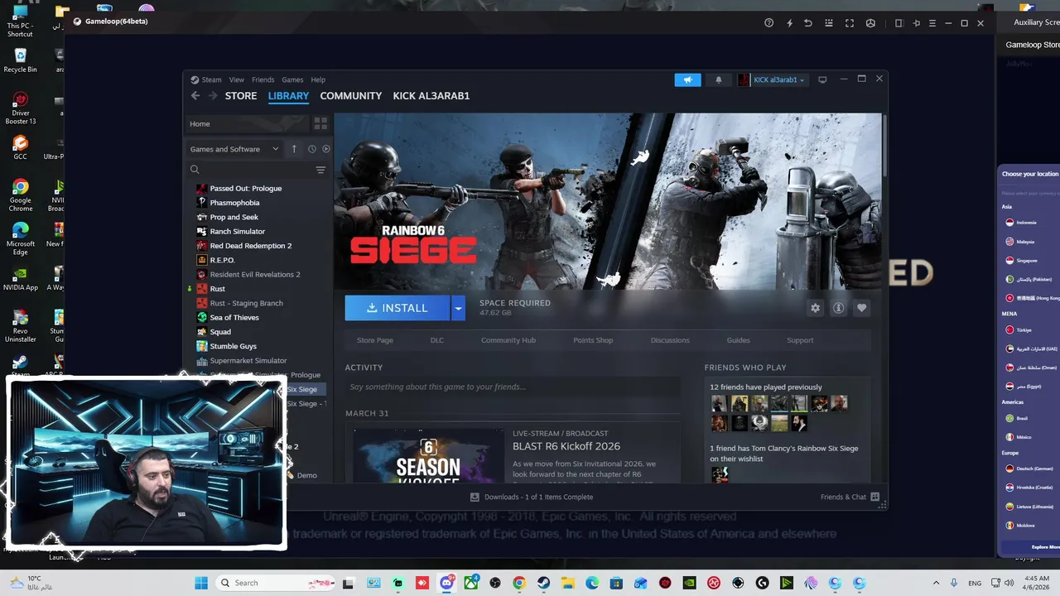Select Red Dead Redemption 2 in library
This screenshot has height=596, width=1060.
250,246
